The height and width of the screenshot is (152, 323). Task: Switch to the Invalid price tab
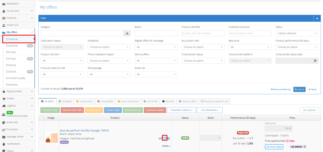(x=84, y=101)
